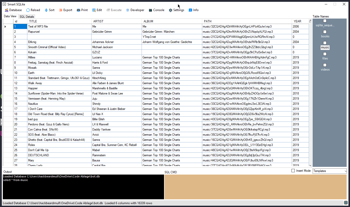Click the 'Billie Eilish' artist cell
This screenshot has width=350, height=207.
pyautogui.click(x=117, y=119)
